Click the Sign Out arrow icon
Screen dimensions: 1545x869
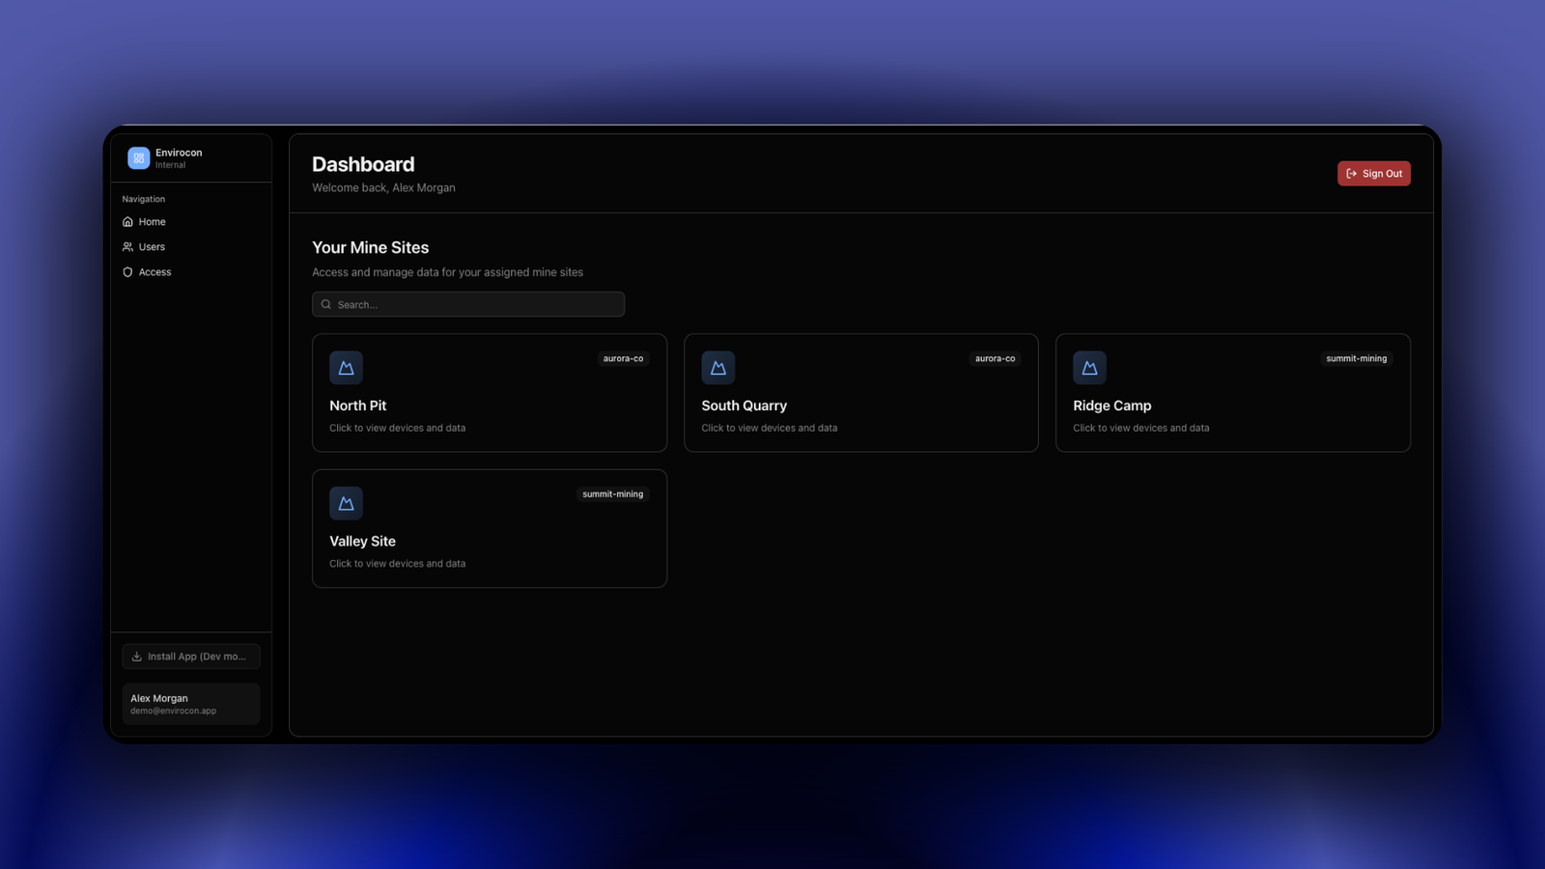point(1351,174)
